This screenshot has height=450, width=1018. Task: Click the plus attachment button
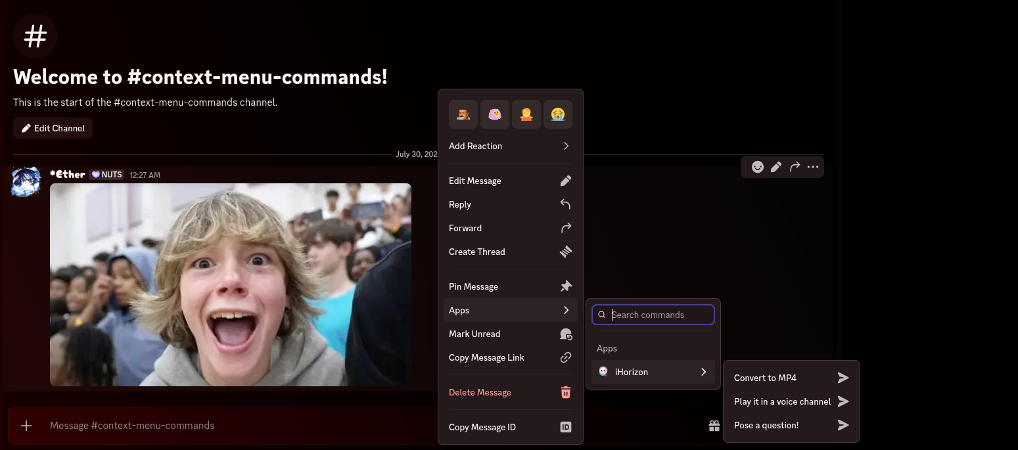coord(26,426)
